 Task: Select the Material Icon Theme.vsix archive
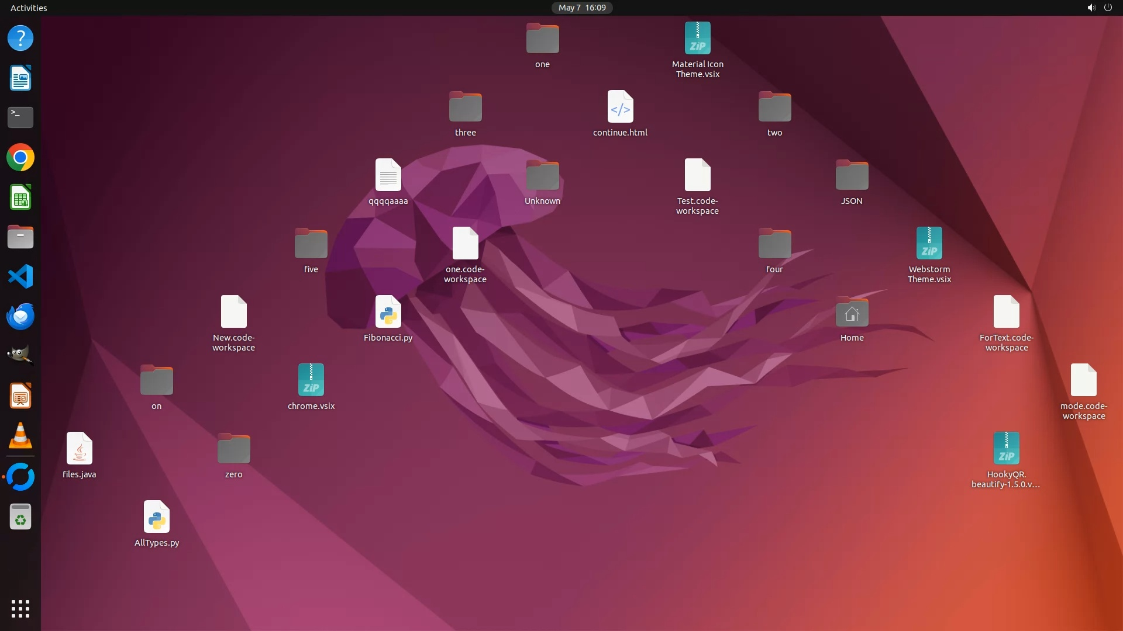pos(697,39)
